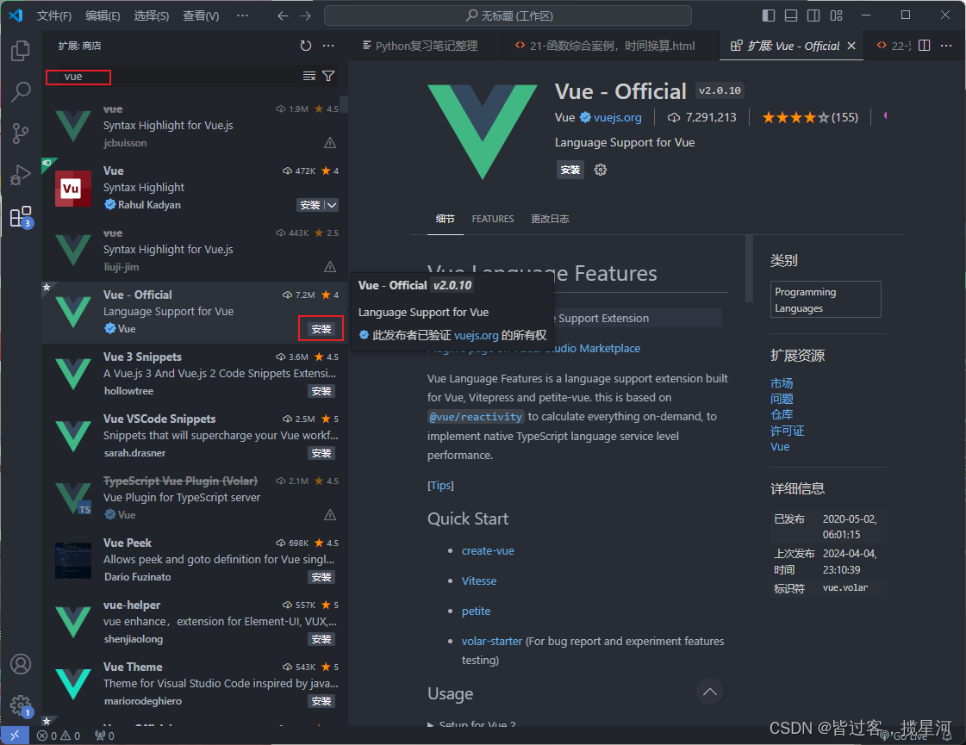Open the title bar overflow menu ellipsis
The image size is (966, 745).
click(x=243, y=16)
